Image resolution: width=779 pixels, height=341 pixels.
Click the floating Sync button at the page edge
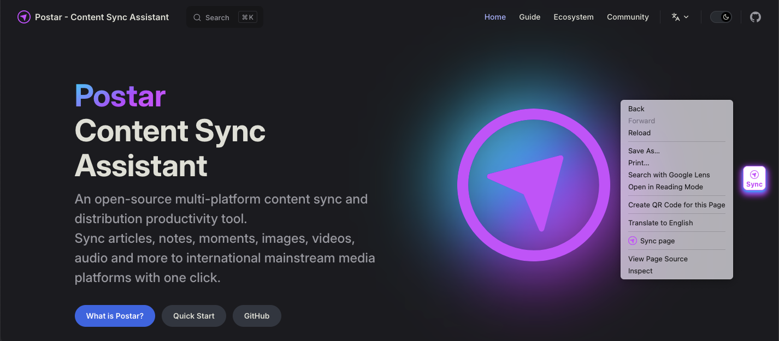pyautogui.click(x=754, y=178)
